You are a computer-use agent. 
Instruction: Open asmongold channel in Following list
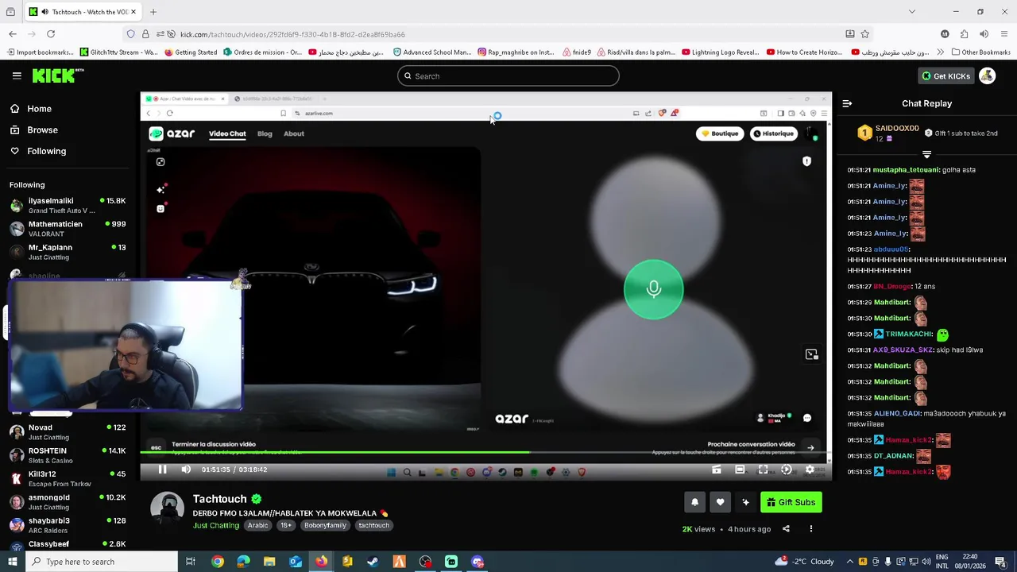tap(67, 502)
